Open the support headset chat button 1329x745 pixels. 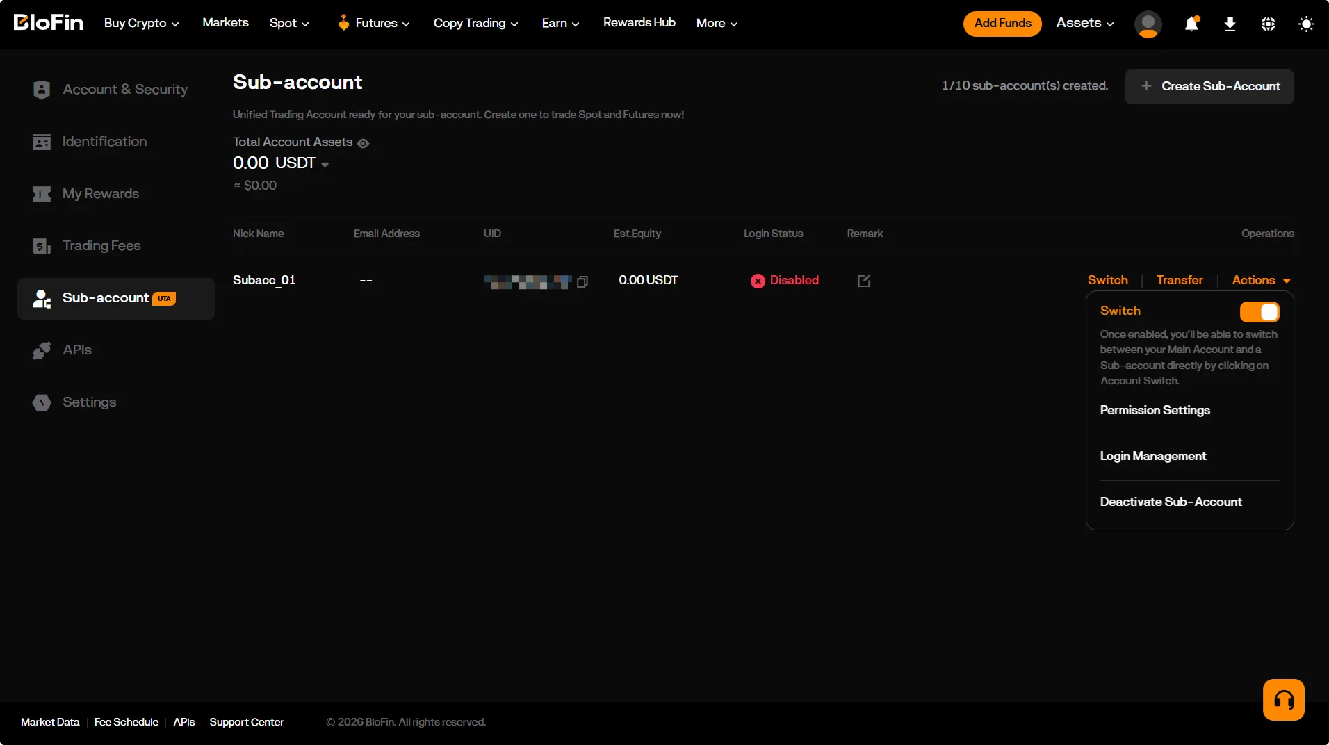1283,699
